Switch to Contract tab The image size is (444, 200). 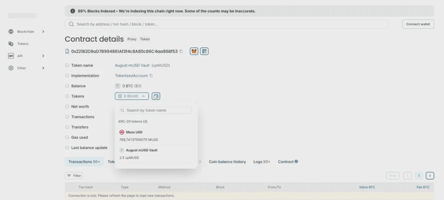(288, 162)
